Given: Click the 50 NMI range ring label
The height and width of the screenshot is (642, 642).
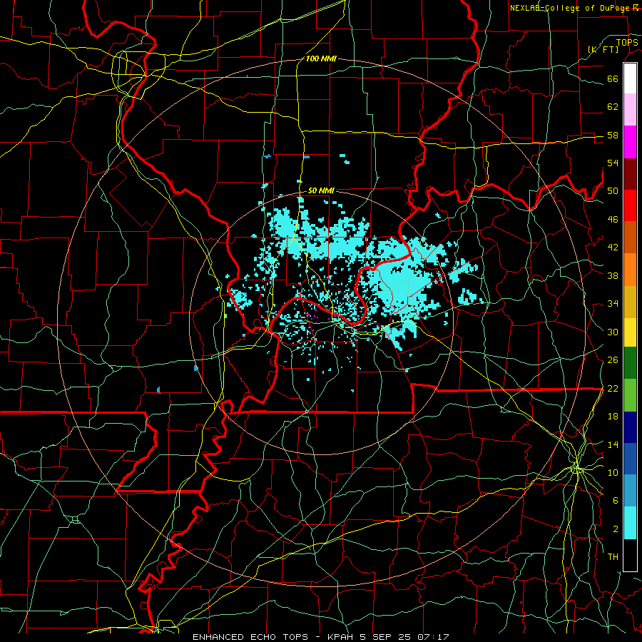Looking at the screenshot, I should (321, 190).
